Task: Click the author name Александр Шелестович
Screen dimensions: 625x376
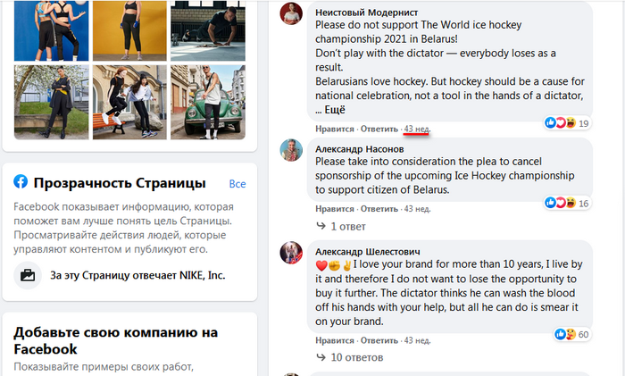Action: pos(368,252)
